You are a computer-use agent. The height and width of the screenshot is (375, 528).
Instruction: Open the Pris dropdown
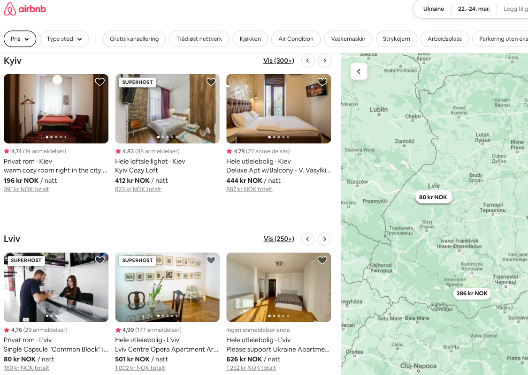pyautogui.click(x=20, y=39)
